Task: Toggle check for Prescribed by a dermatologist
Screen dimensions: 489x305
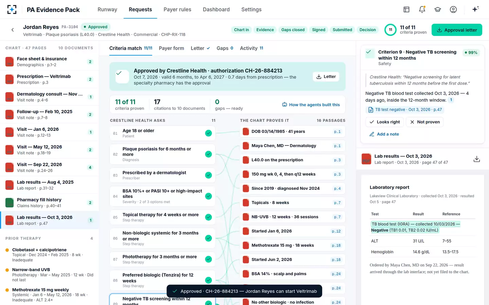Action: pyautogui.click(x=209, y=175)
